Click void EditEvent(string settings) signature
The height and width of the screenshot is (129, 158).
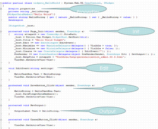(31, 69)
